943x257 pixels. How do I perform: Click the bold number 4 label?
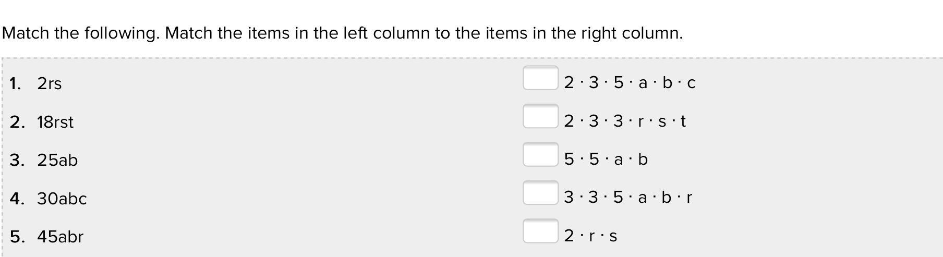click(x=17, y=199)
